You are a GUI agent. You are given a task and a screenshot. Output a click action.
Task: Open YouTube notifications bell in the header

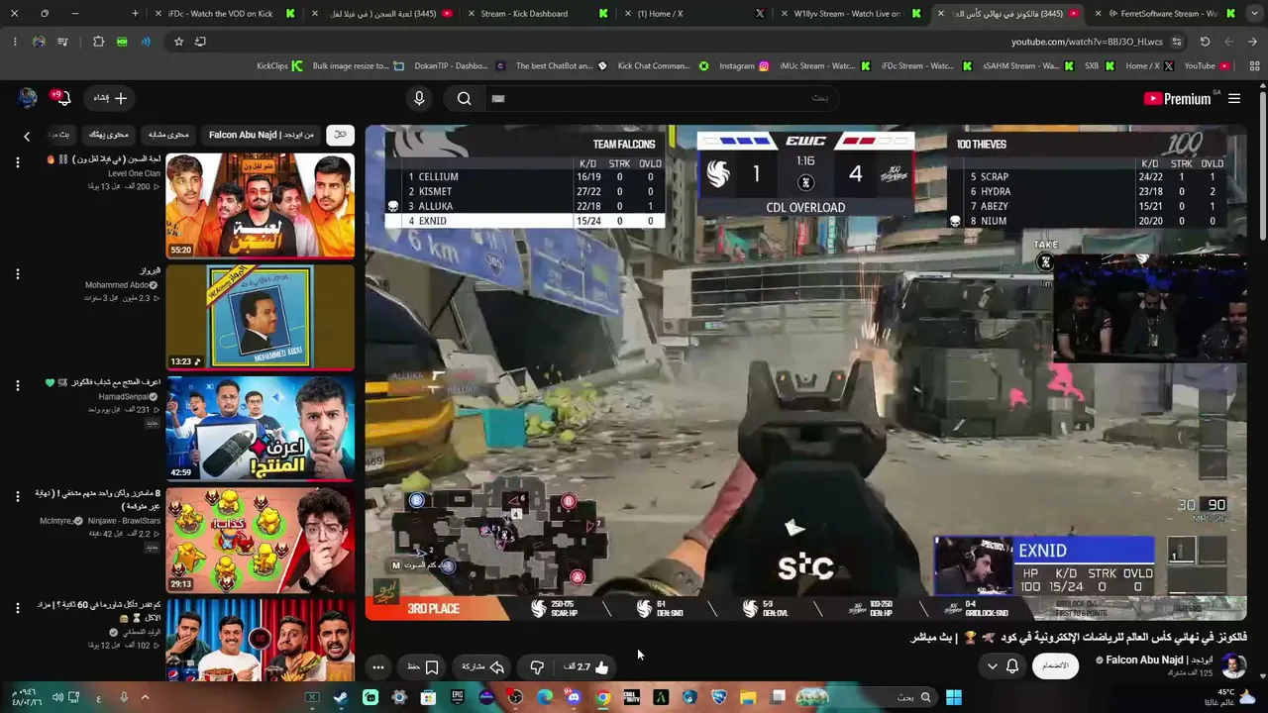coord(61,98)
